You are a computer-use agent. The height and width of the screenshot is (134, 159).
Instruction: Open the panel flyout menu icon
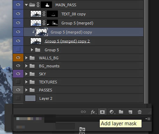[148, 119]
